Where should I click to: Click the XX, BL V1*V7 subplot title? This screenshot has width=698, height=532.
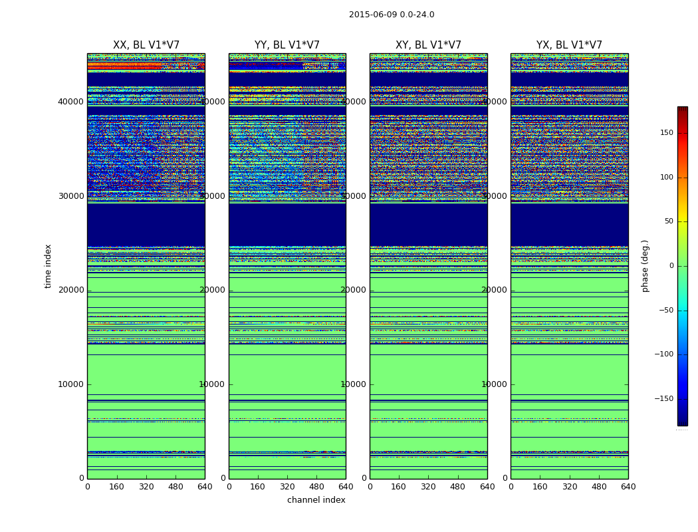pos(146,45)
